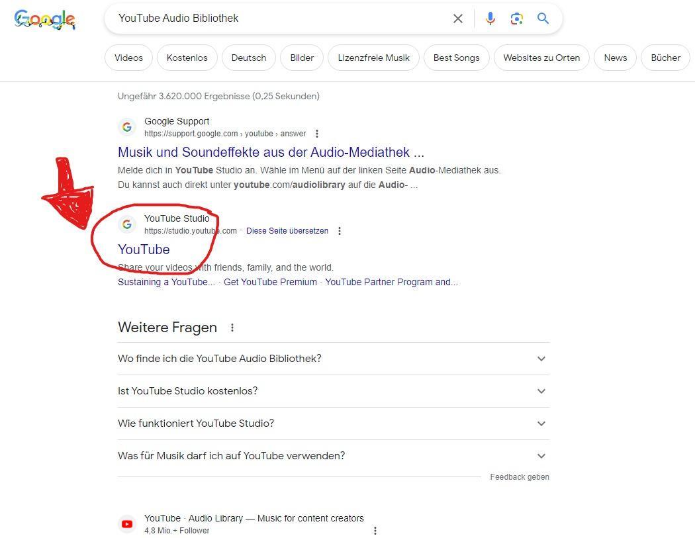Open YouTube Partner Program and... sitelink

(x=392, y=282)
